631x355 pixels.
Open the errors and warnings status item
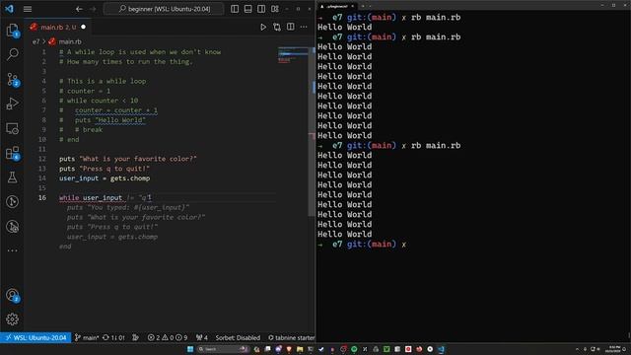pos(168,337)
